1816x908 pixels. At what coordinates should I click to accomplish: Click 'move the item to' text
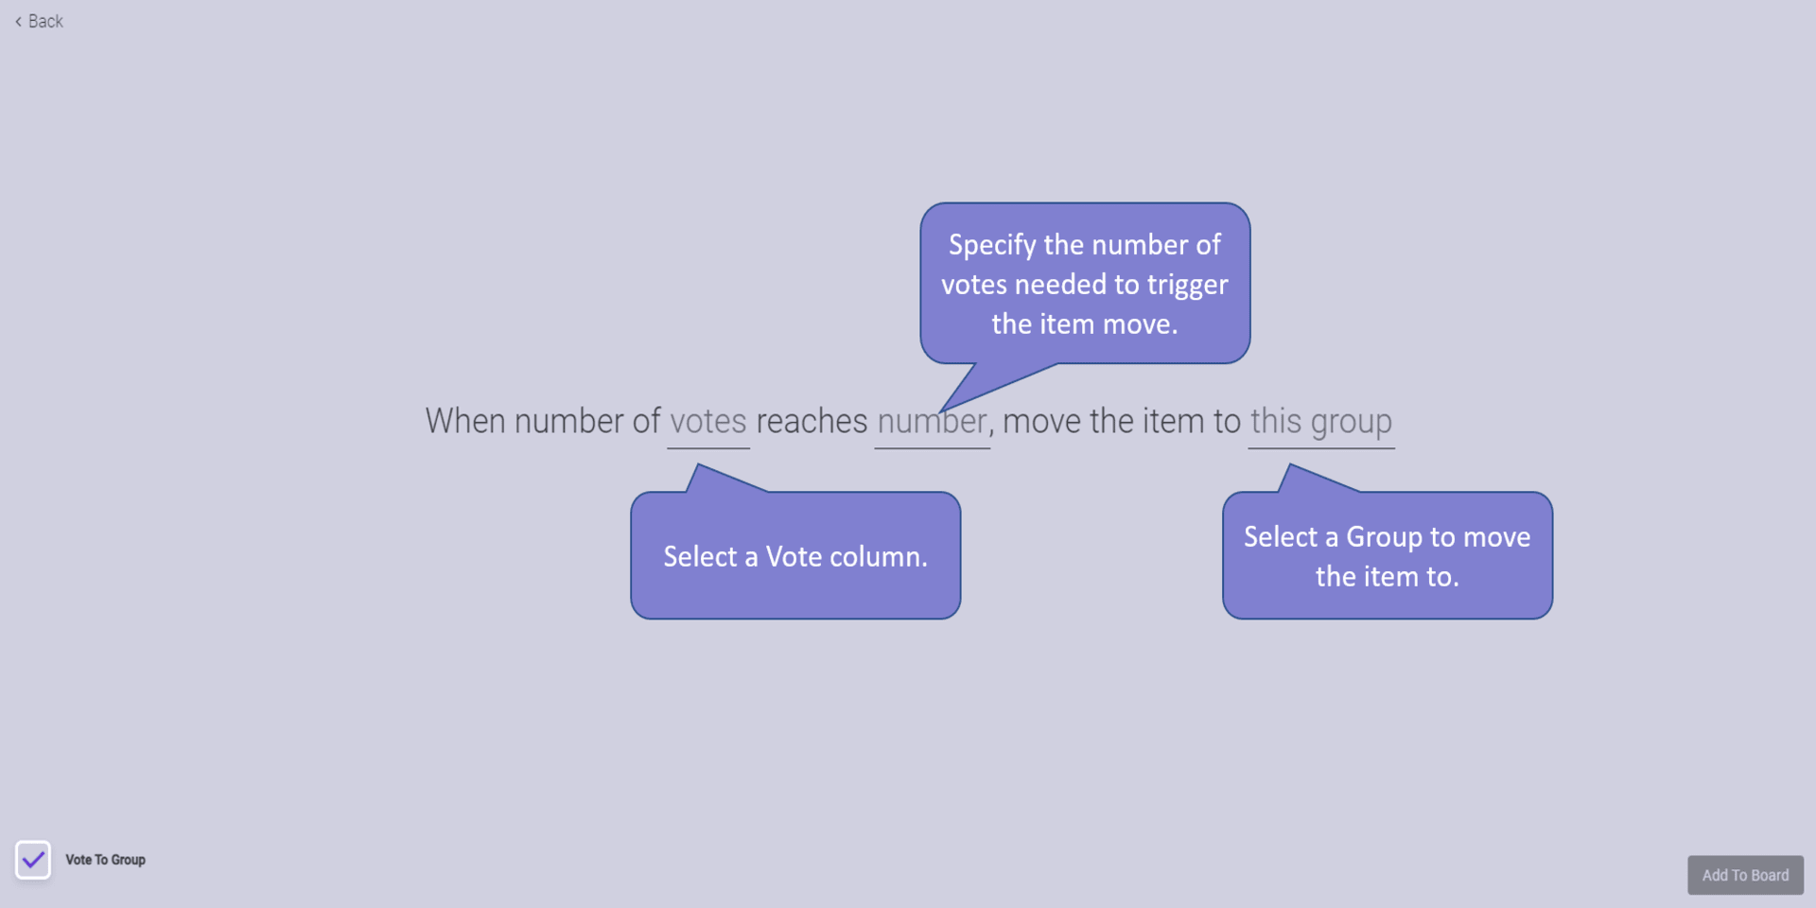(x=1121, y=422)
